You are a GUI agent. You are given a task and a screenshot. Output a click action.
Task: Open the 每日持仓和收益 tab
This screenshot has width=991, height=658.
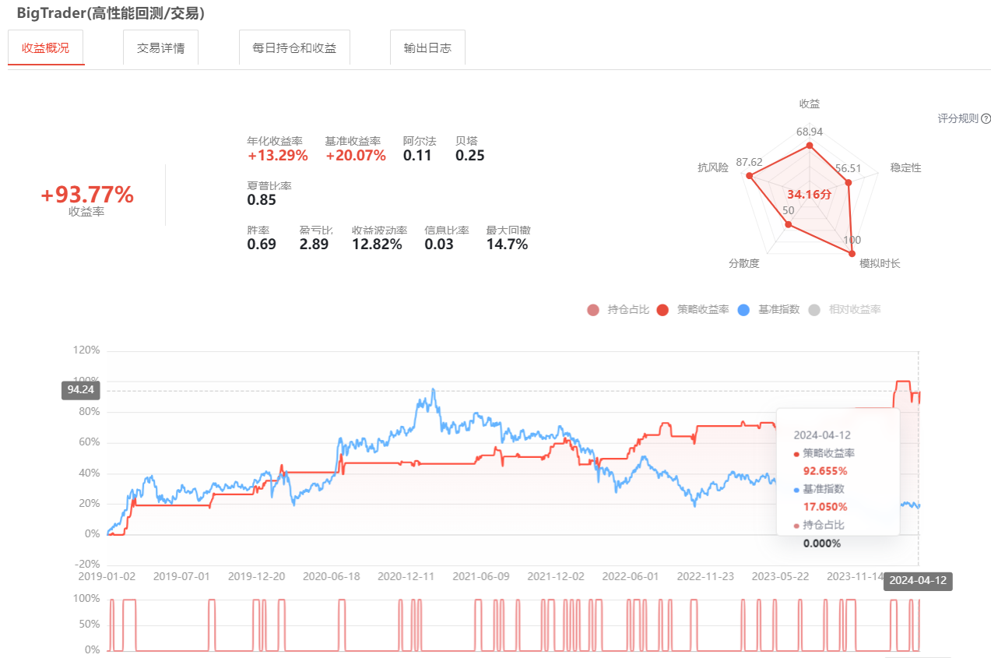pyautogui.click(x=294, y=48)
